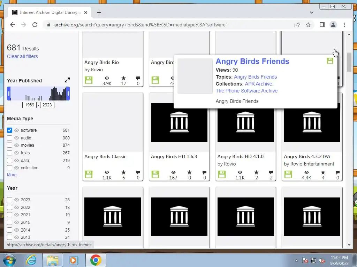This screenshot has height=267, width=357.
Task: Click the views eye on Angry Birds Classic card
Action: click(107, 172)
